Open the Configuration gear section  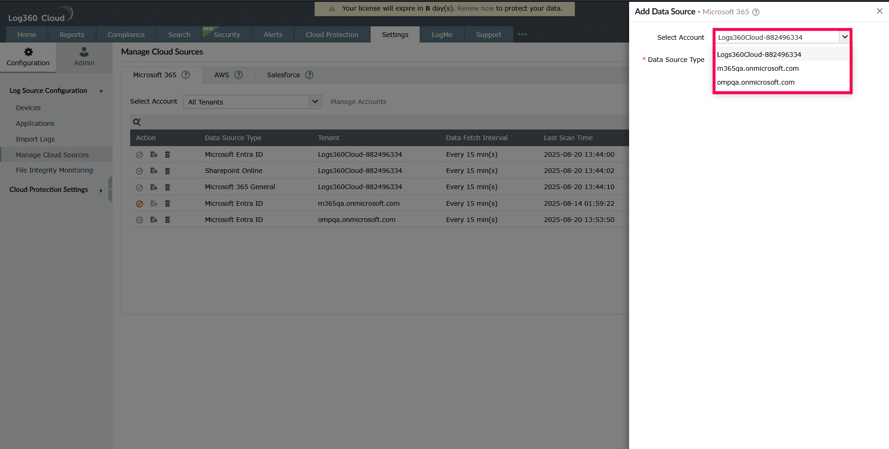(28, 57)
